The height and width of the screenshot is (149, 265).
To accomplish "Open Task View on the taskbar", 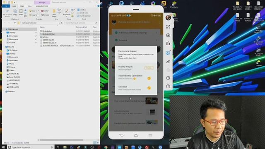I will (x=58, y=147).
